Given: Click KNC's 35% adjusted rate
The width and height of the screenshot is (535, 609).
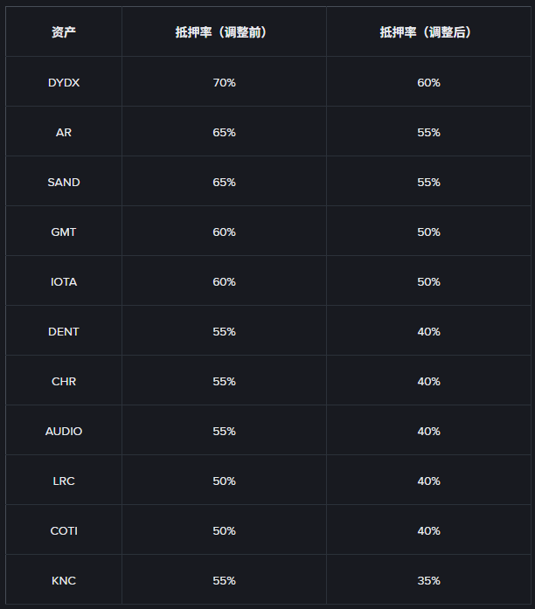Looking at the screenshot, I should click(x=428, y=580).
